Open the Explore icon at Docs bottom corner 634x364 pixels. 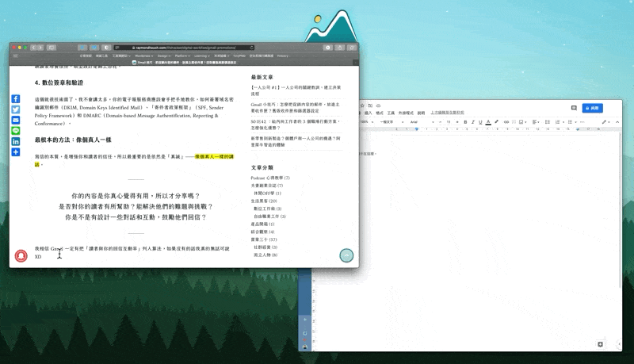(x=601, y=344)
